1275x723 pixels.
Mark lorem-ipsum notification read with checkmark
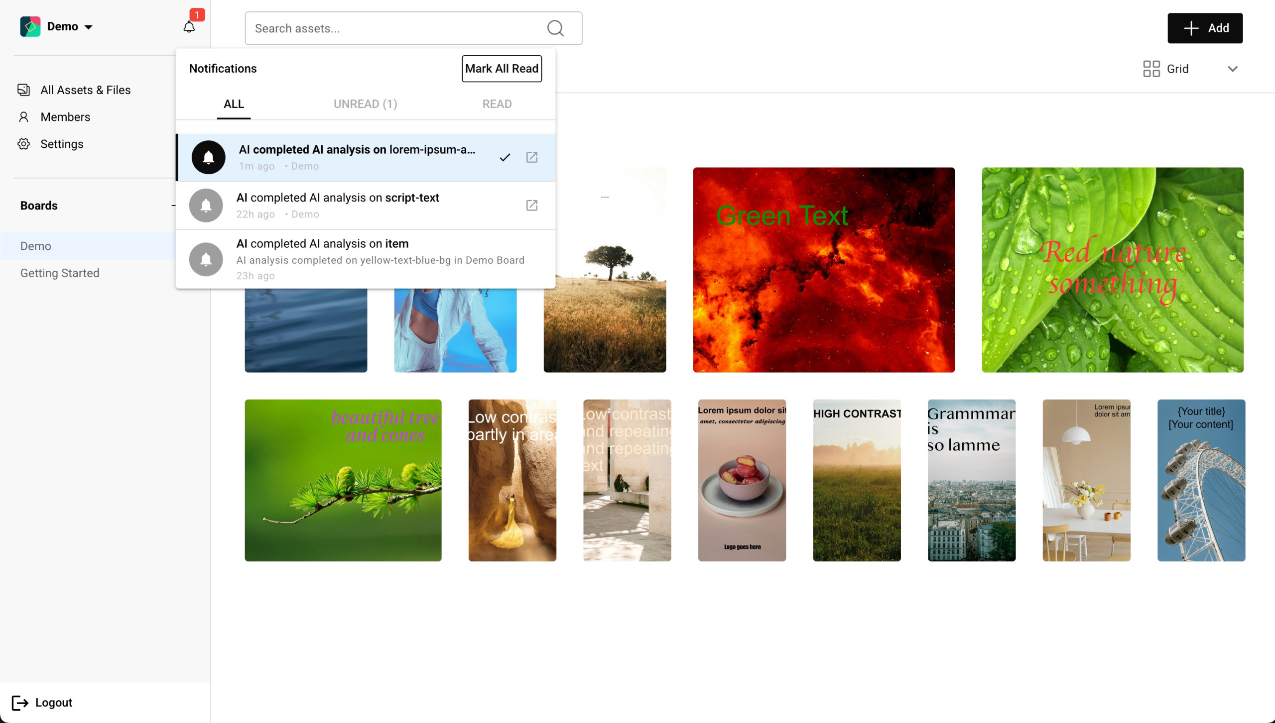pos(505,157)
